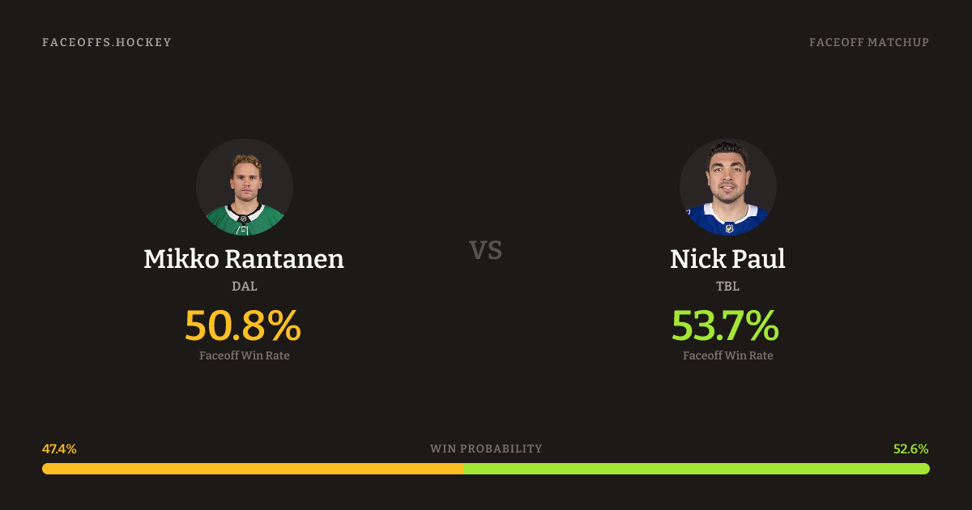
Task: Open the FACEOFFS.HOCKEY site link
Action: pyautogui.click(x=107, y=42)
